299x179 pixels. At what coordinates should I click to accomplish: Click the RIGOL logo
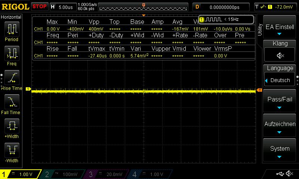[x=15, y=7]
